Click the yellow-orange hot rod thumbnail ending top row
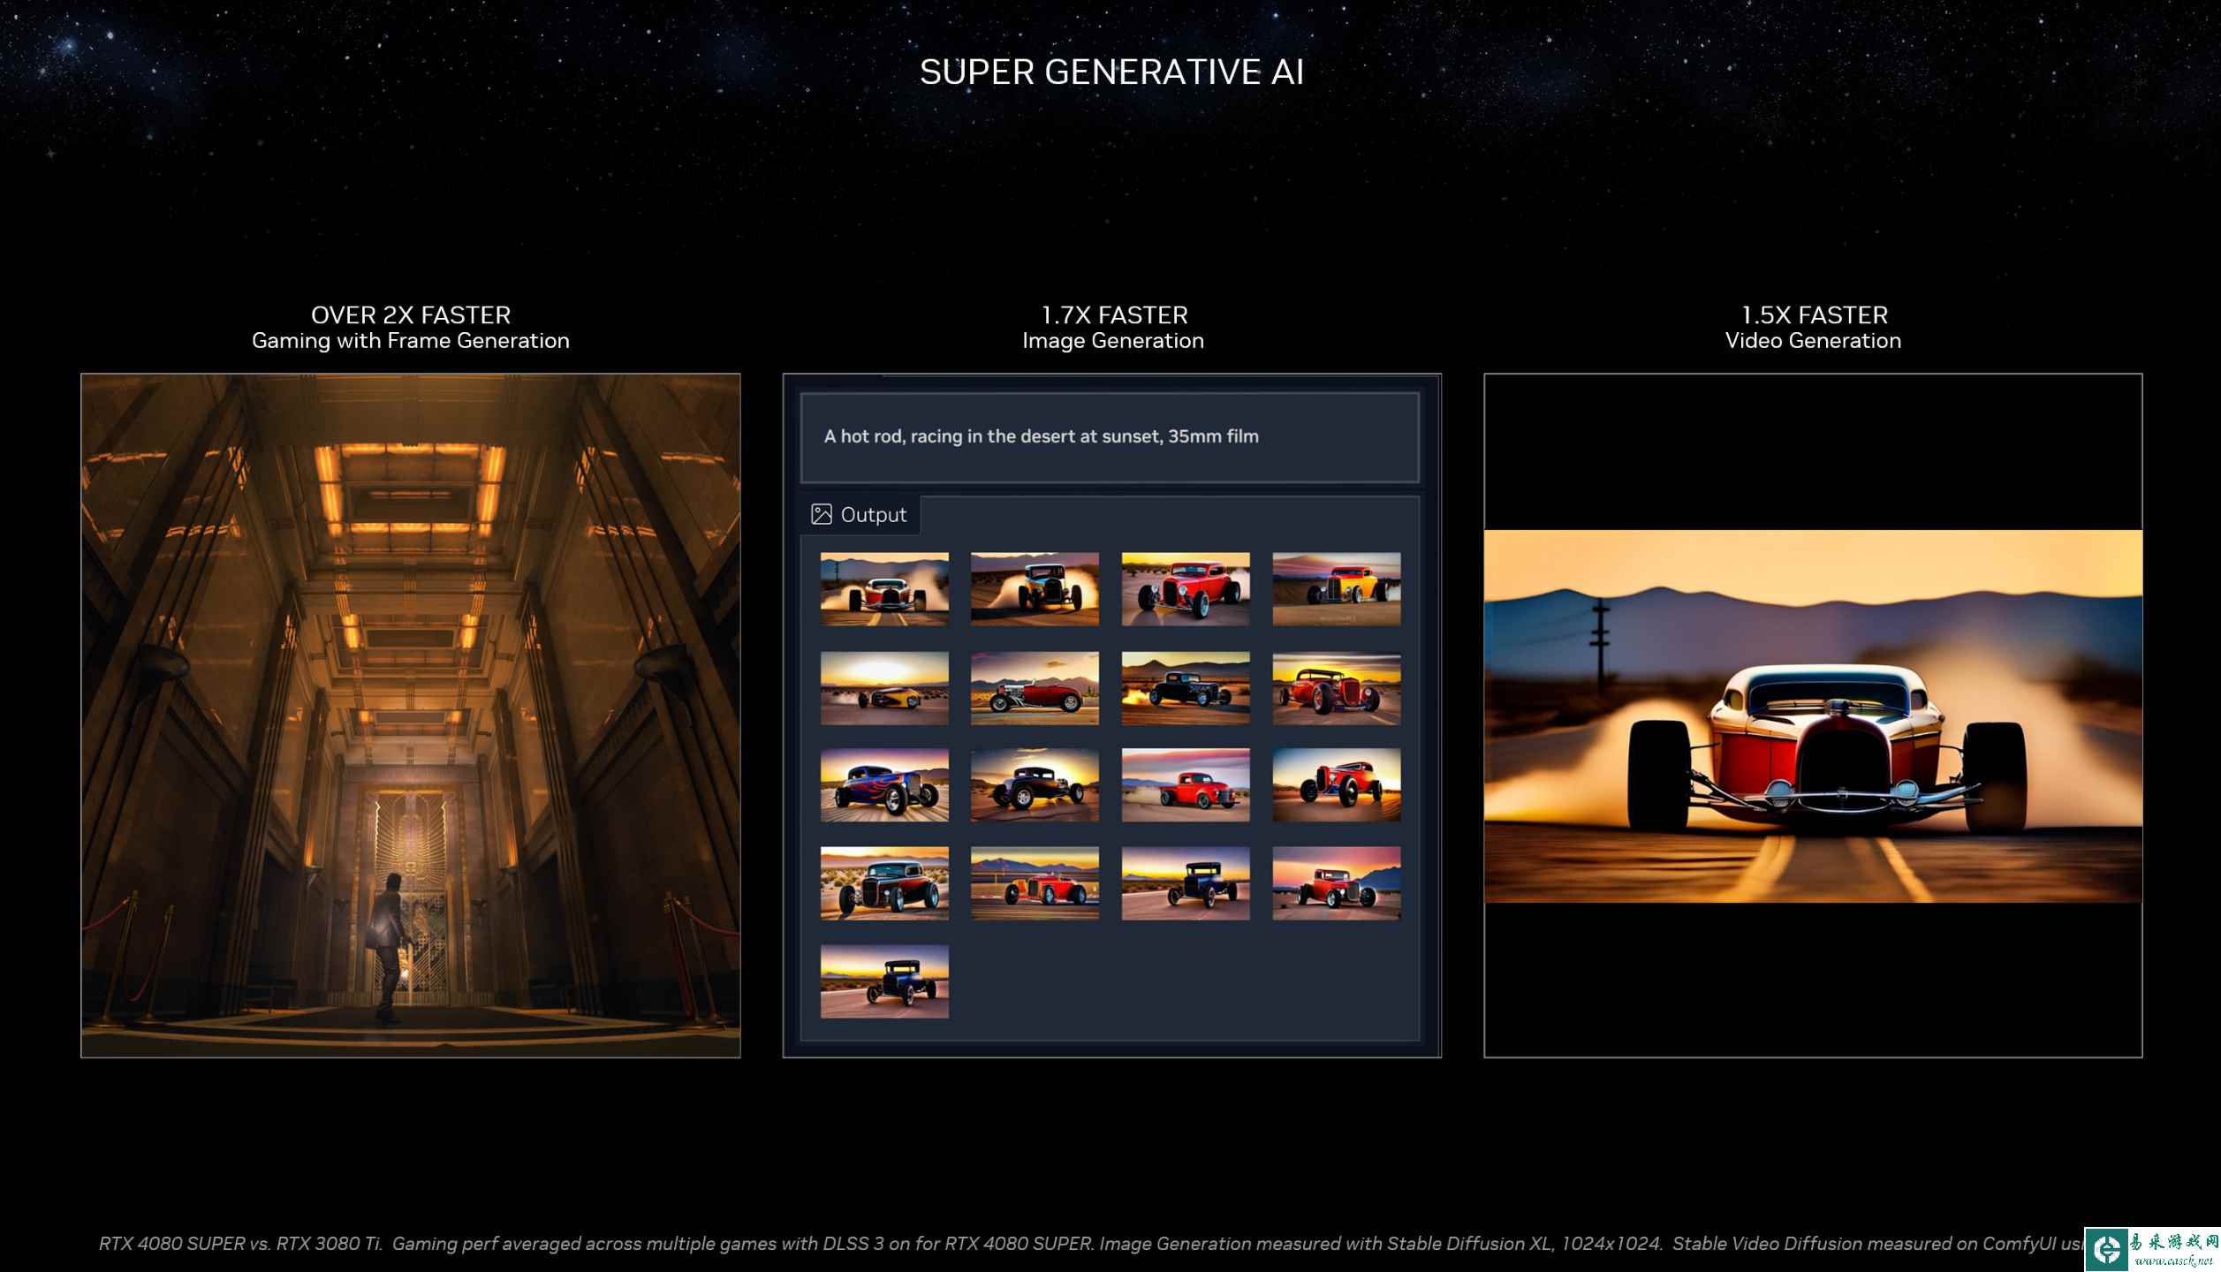Image resolution: width=2221 pixels, height=1272 pixels. click(x=1336, y=589)
